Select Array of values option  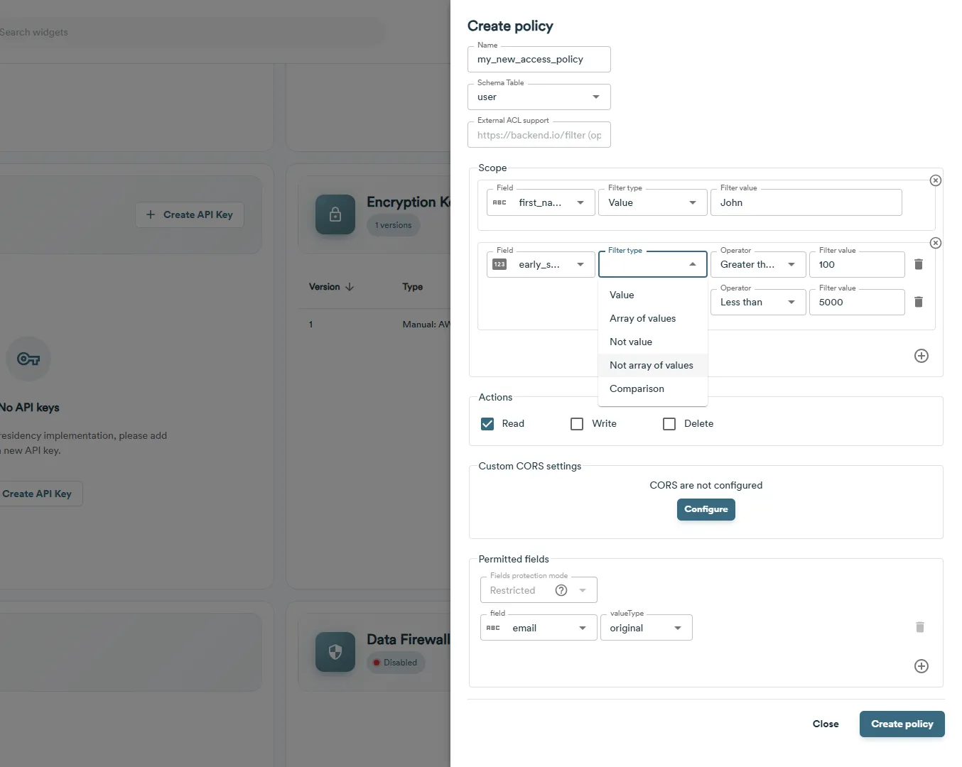point(653,318)
